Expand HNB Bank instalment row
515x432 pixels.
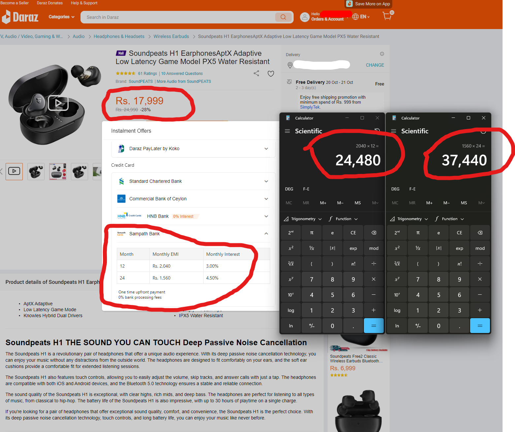[x=193, y=216]
